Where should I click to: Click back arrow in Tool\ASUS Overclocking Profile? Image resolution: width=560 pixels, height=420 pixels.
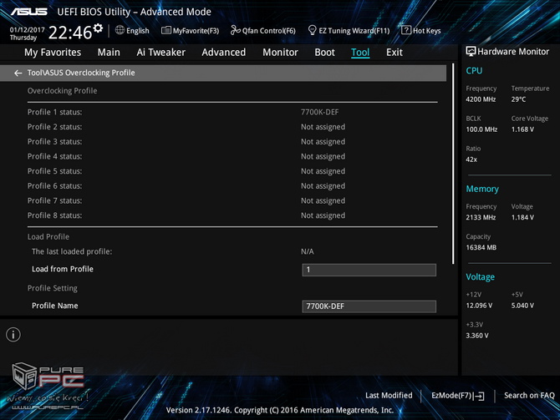point(18,73)
